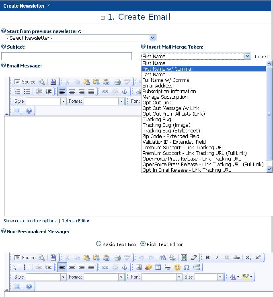Click inside the Email Message editing area

(72, 166)
